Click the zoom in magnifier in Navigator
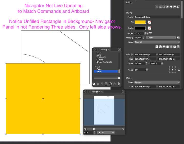184x144 pixels. (123, 129)
